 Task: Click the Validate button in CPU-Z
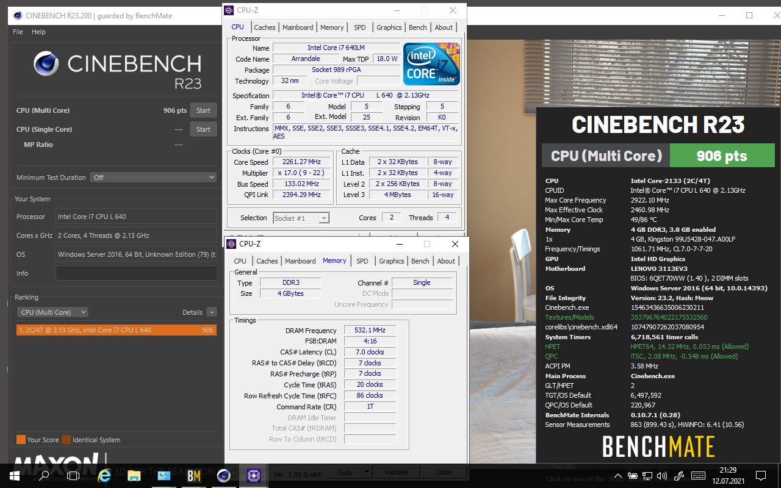point(397,473)
